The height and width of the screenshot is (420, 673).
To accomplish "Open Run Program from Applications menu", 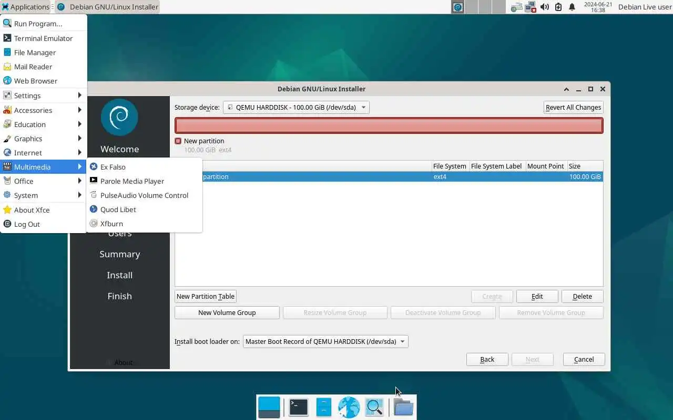I will (x=44, y=24).
